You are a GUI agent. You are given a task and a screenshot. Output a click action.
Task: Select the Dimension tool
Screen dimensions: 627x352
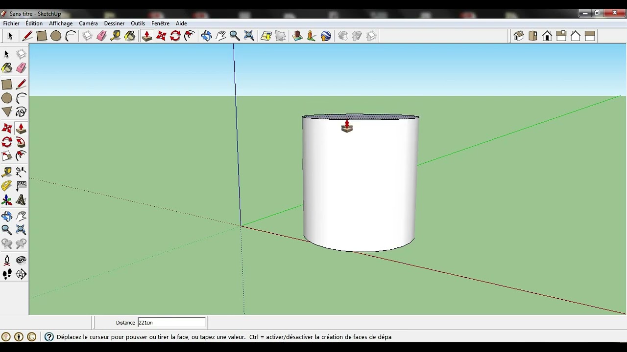[21, 172]
